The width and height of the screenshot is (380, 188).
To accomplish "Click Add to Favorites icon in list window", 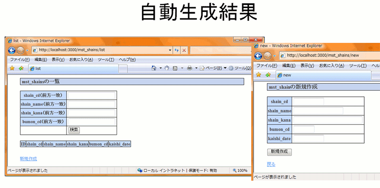I will click(x=21, y=68).
